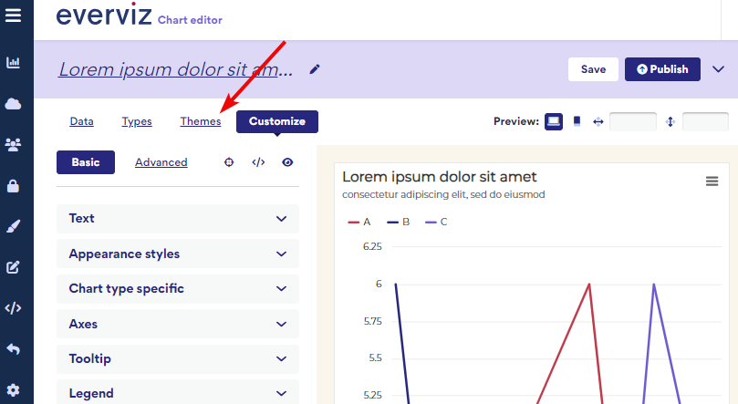Screen dimensions: 738x404
Task: Toggle series B in chart legend
Action: pos(398,222)
